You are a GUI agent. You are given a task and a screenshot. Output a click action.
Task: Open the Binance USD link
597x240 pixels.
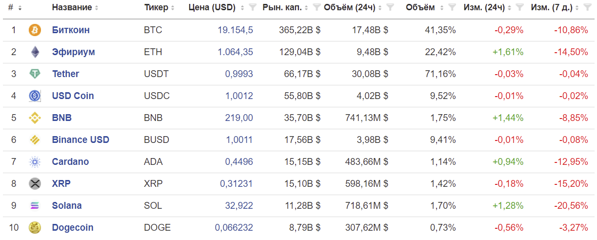[x=80, y=140]
